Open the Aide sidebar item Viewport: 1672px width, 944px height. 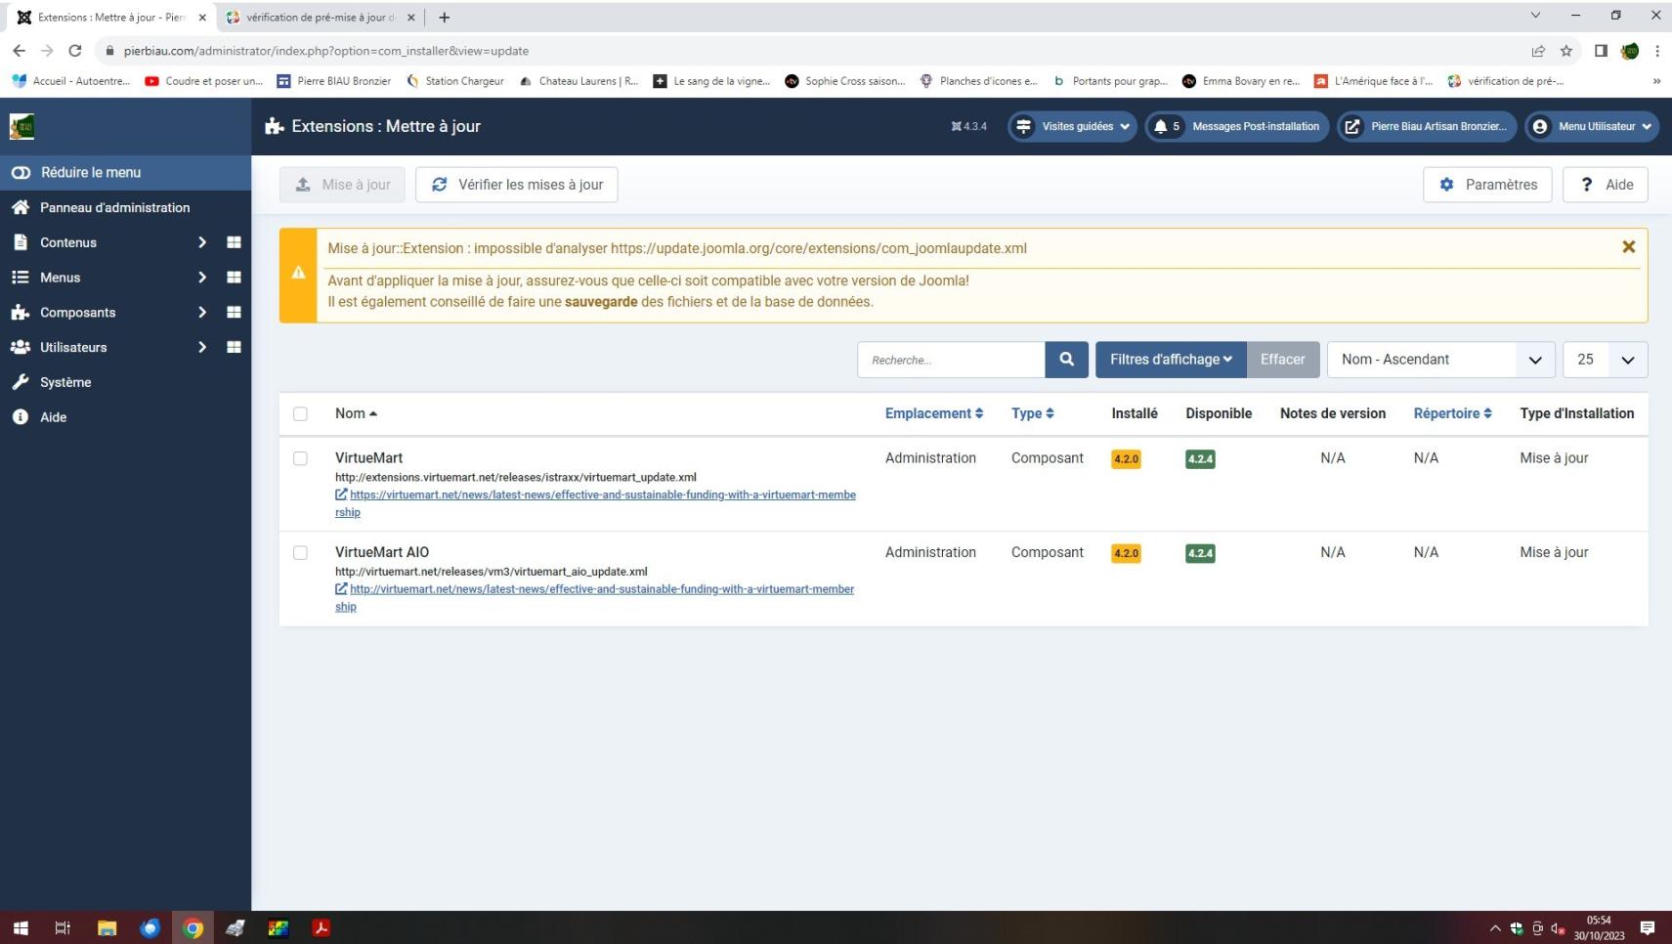[x=53, y=417]
